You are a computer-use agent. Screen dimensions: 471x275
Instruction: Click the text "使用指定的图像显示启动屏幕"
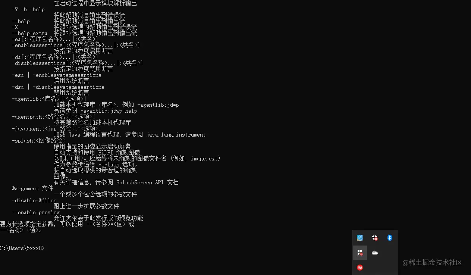pos(92,147)
